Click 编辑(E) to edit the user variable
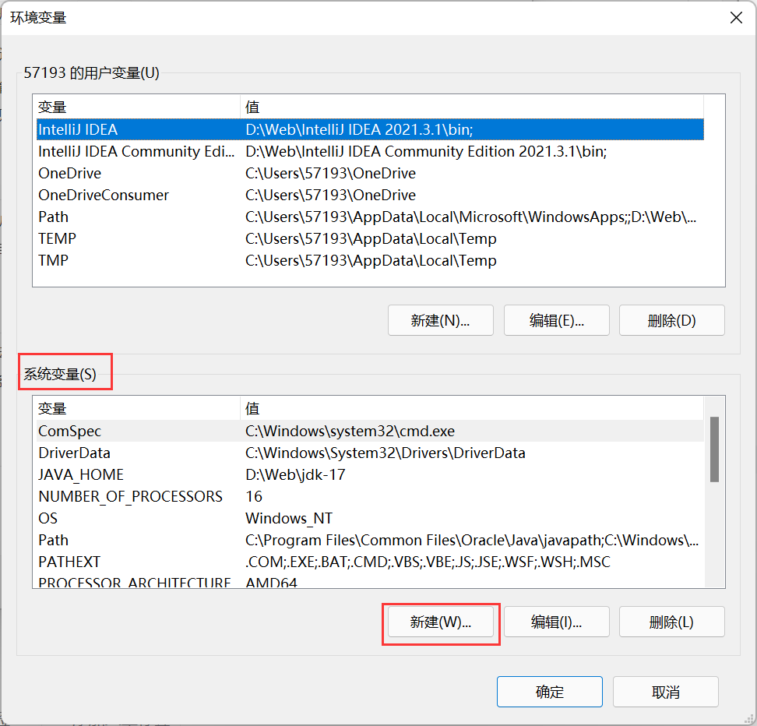Screen dimensions: 757x726 [556, 319]
